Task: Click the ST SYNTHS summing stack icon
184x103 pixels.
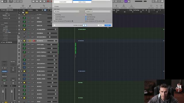Action: coord(24,41)
